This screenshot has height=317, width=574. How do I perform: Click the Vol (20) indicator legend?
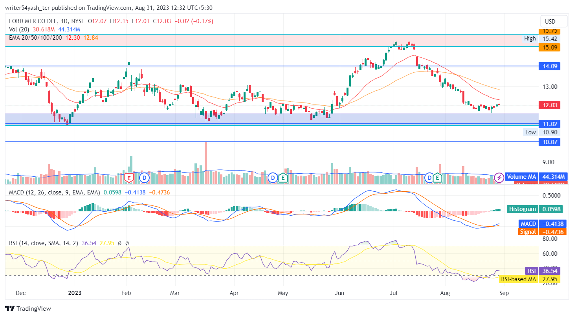[20, 29]
